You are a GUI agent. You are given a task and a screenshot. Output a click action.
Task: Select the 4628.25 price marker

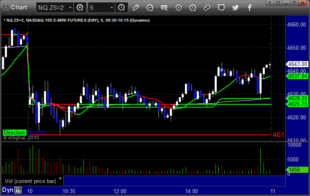pos(297,98)
